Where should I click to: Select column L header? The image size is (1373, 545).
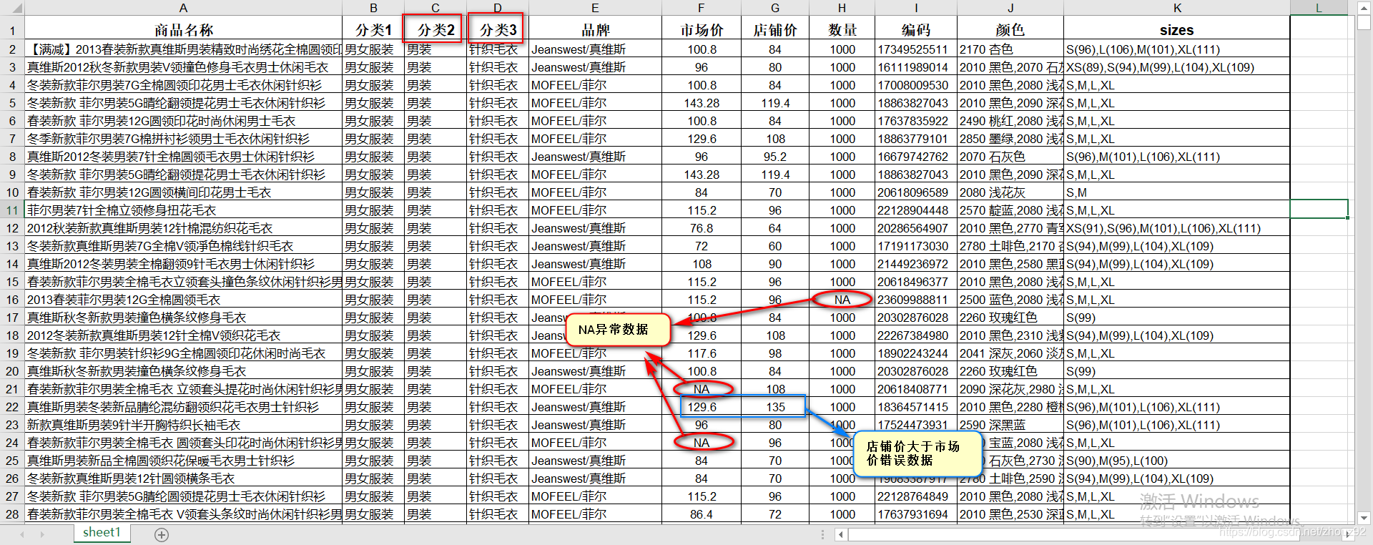[x=1319, y=8]
